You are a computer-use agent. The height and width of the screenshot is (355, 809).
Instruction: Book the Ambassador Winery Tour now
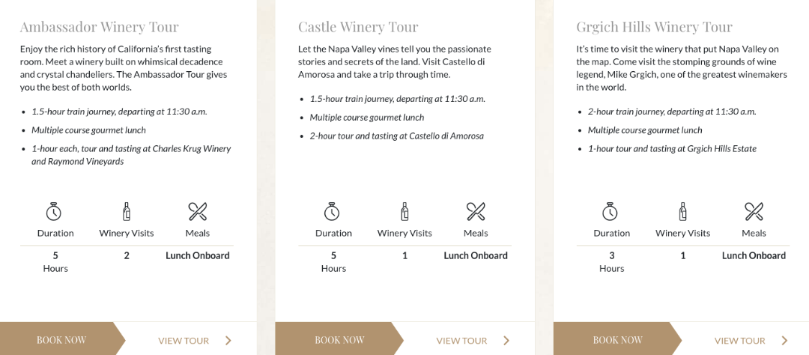click(61, 340)
